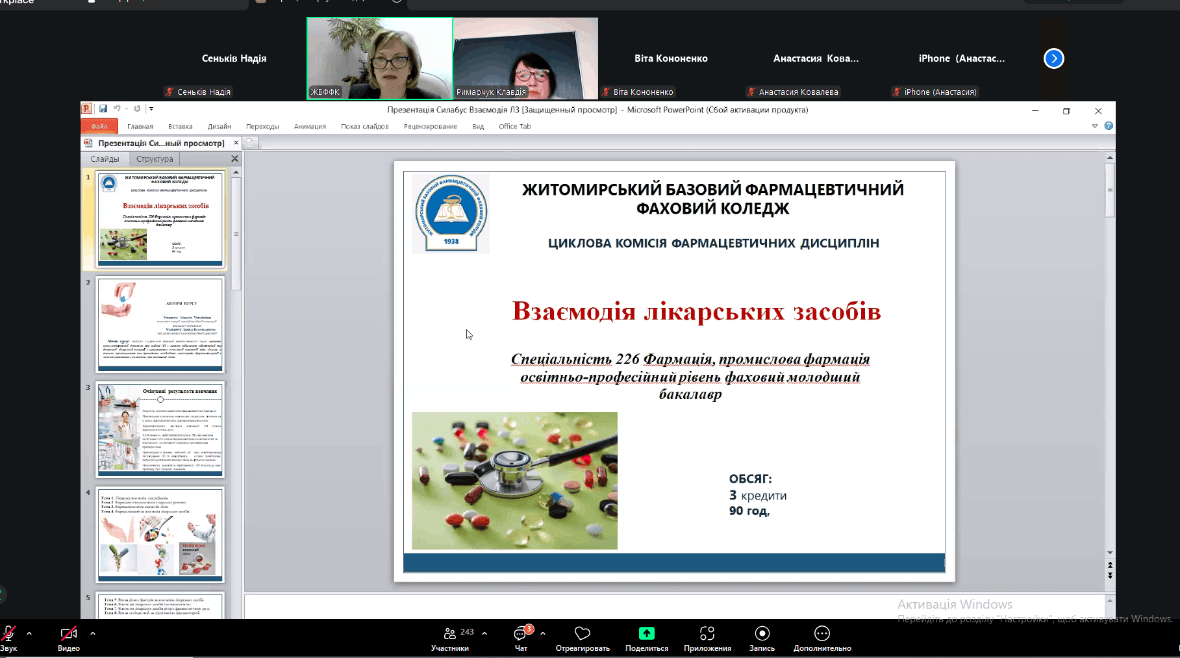Click the stethoscope and pills picture on slide

coord(514,480)
